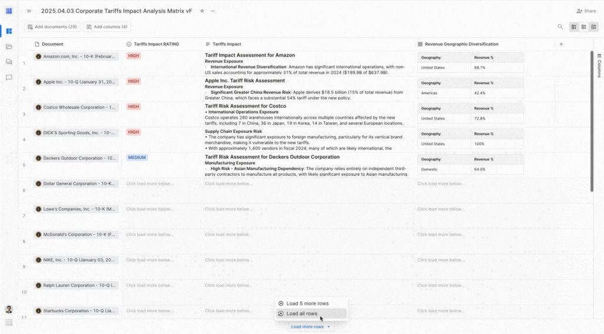Select Load all rows menu option
604x334 pixels.
[311, 313]
